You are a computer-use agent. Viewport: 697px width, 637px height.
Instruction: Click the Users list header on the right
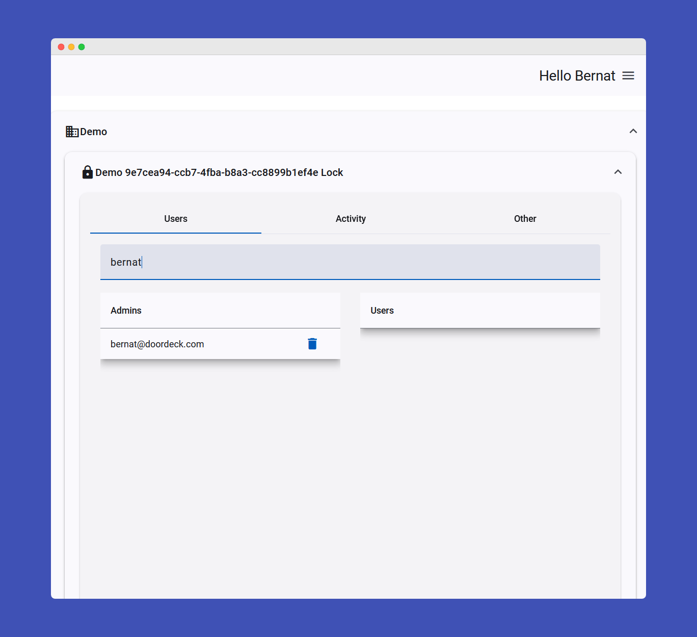(x=382, y=311)
